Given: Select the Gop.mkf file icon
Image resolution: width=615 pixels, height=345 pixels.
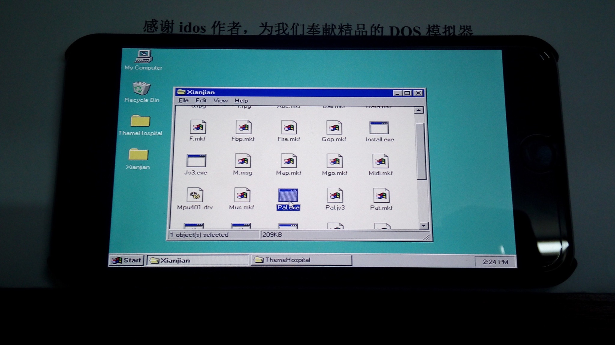Looking at the screenshot, I should pyautogui.click(x=334, y=128).
